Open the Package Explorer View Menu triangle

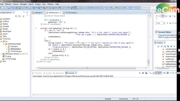click(28, 16)
